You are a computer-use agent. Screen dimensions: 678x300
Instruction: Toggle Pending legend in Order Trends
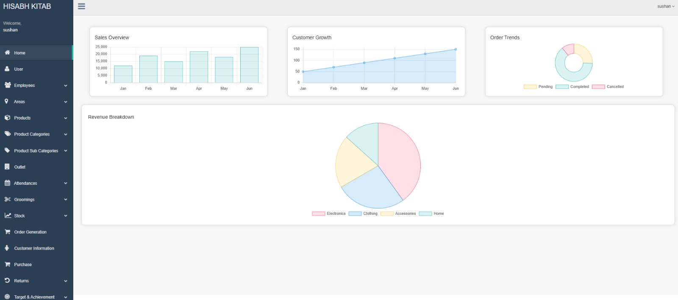tap(538, 87)
